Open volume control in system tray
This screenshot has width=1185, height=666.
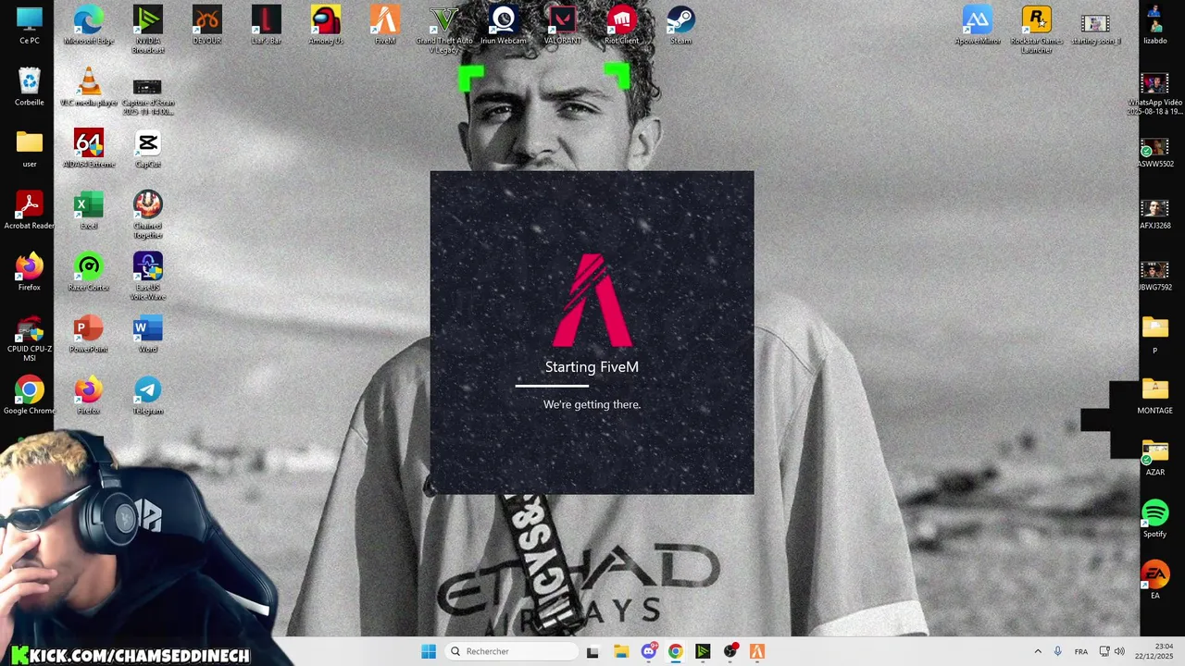1119,651
